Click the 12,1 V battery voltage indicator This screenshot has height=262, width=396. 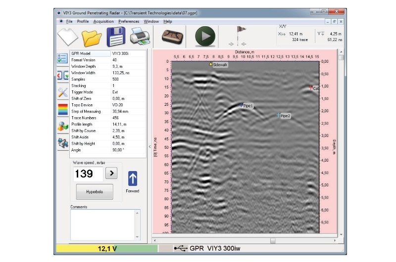click(107, 249)
